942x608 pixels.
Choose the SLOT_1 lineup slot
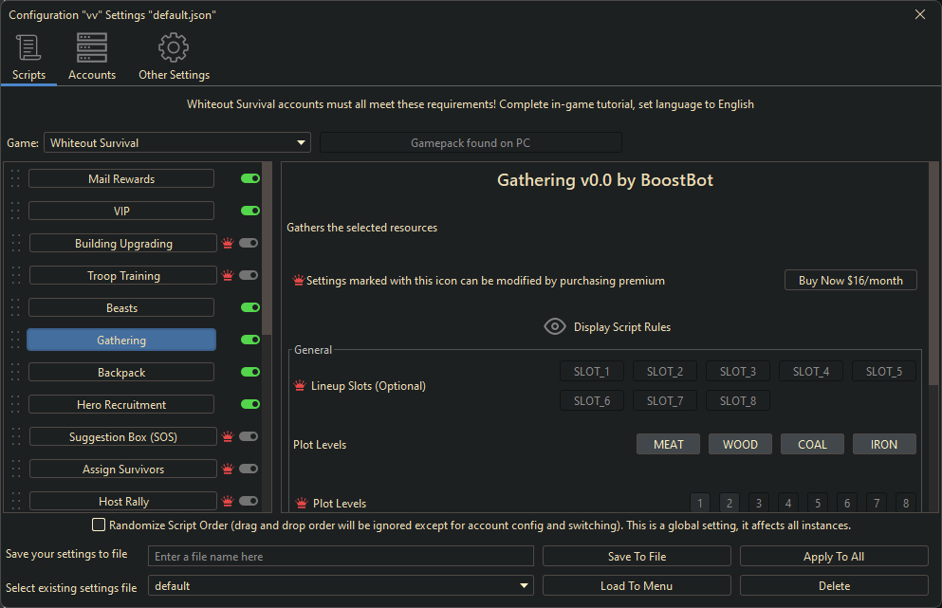(592, 371)
